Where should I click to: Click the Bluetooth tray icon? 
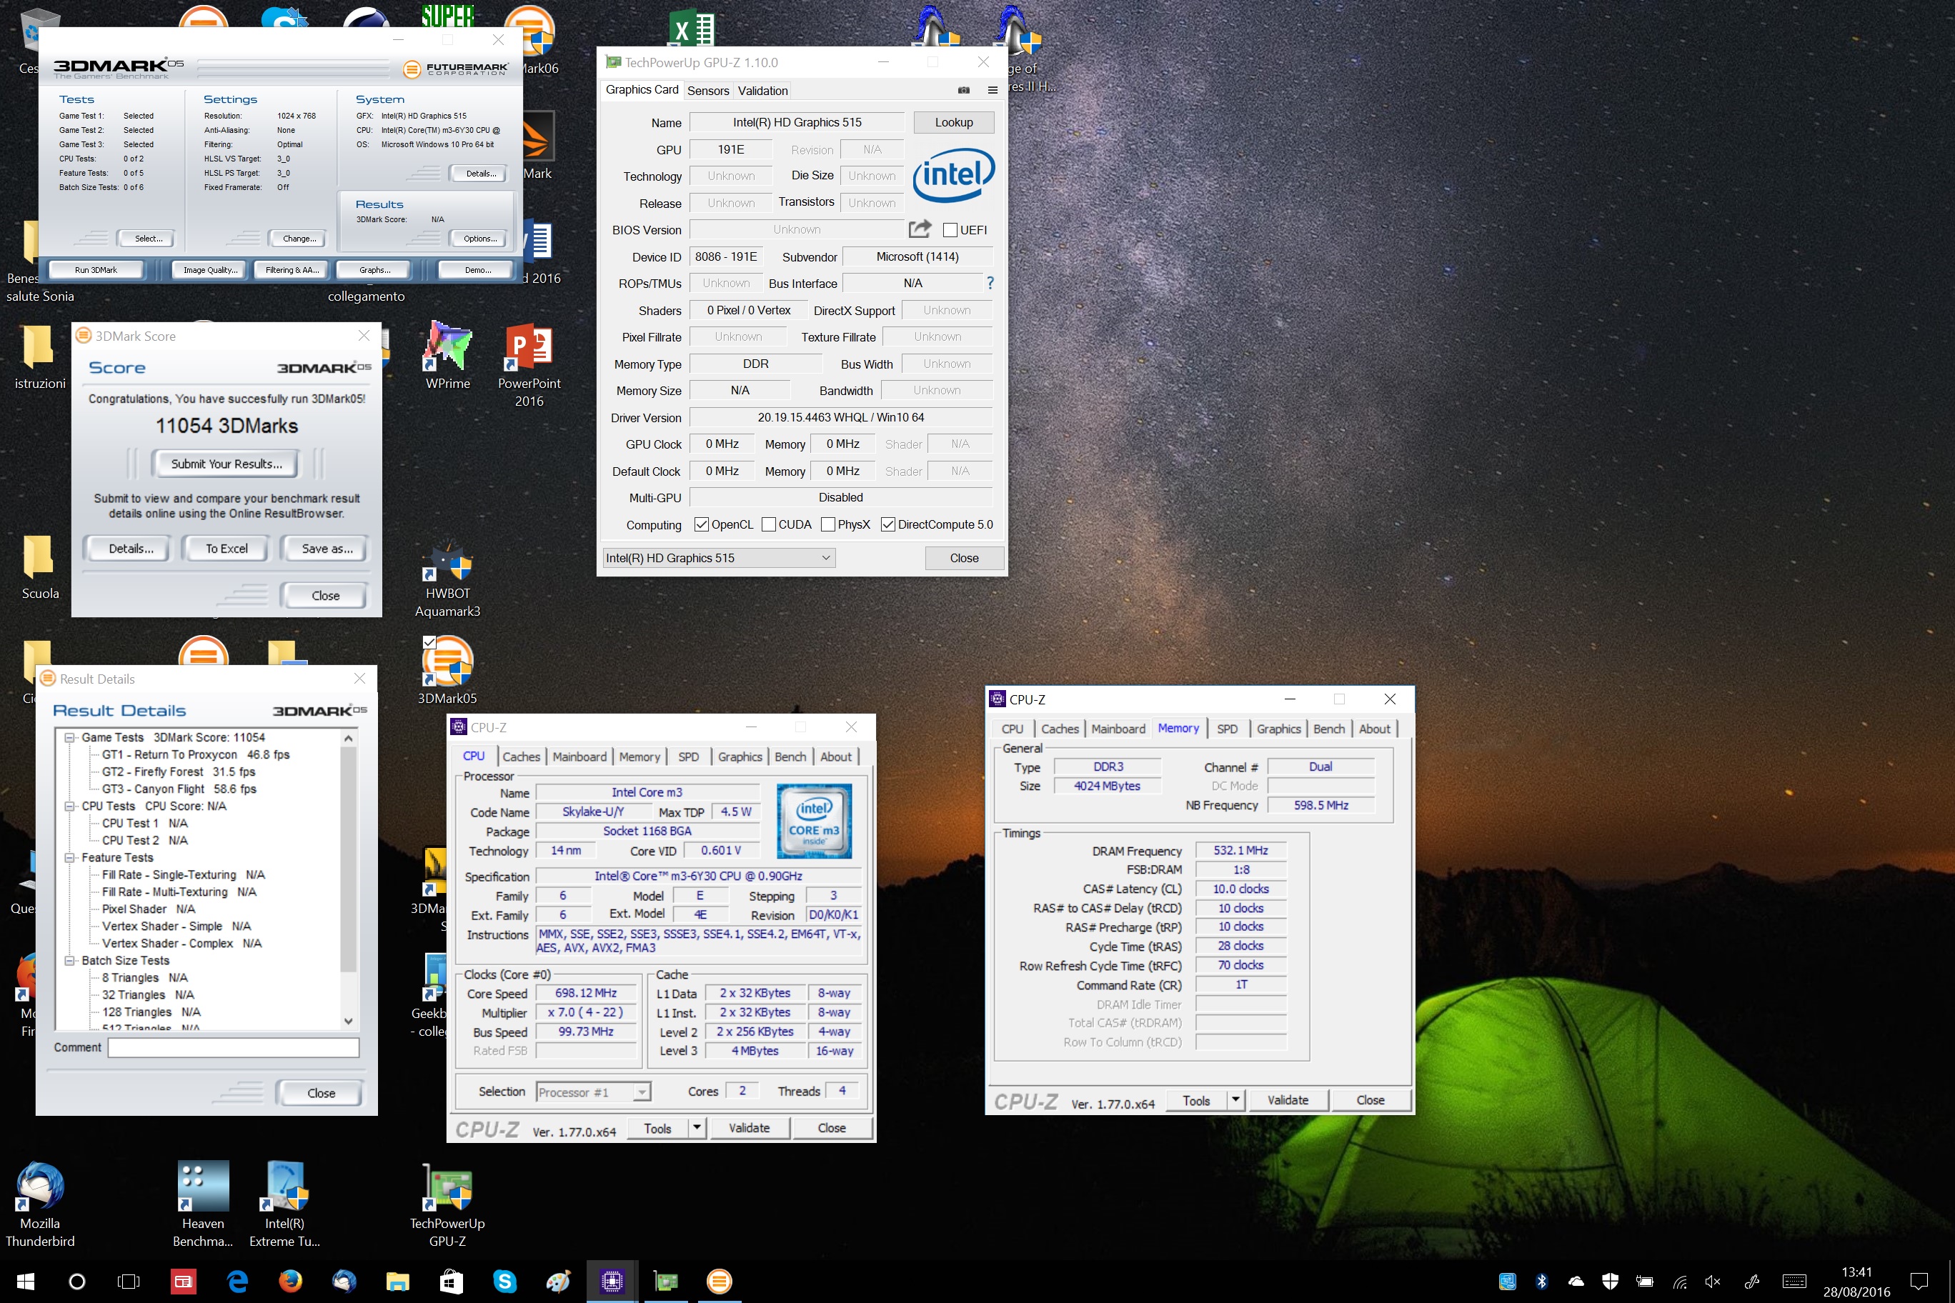[1542, 1282]
